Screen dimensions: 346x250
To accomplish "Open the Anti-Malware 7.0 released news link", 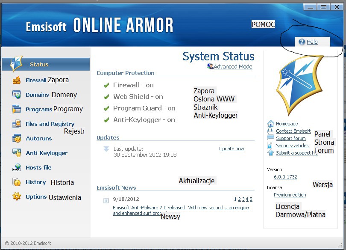I will [x=182, y=211].
